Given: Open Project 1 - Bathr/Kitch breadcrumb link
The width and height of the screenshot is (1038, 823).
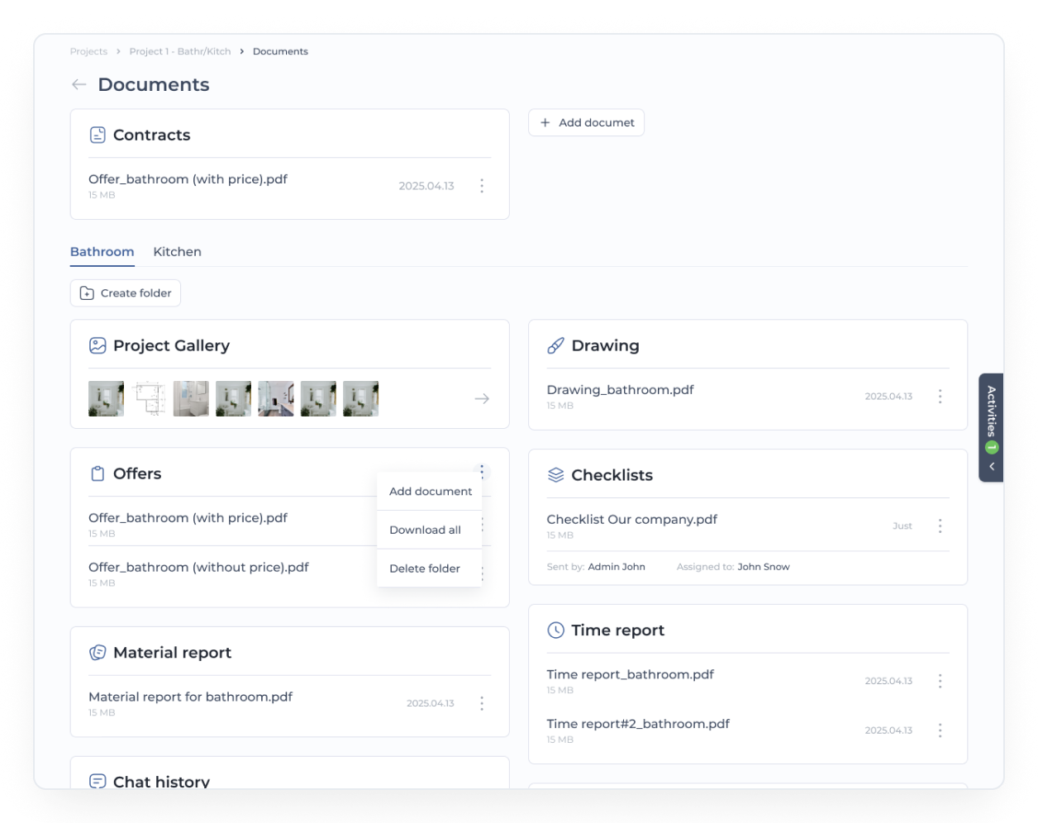Looking at the screenshot, I should (180, 51).
